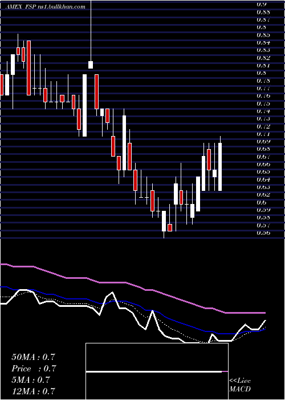Select the 0.87 price axis label

point(263,19)
